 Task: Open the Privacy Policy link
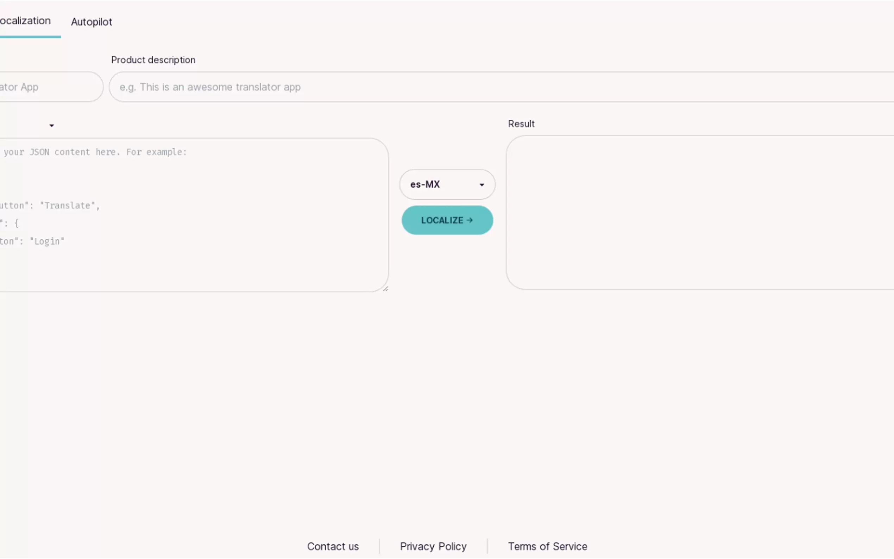(433, 546)
